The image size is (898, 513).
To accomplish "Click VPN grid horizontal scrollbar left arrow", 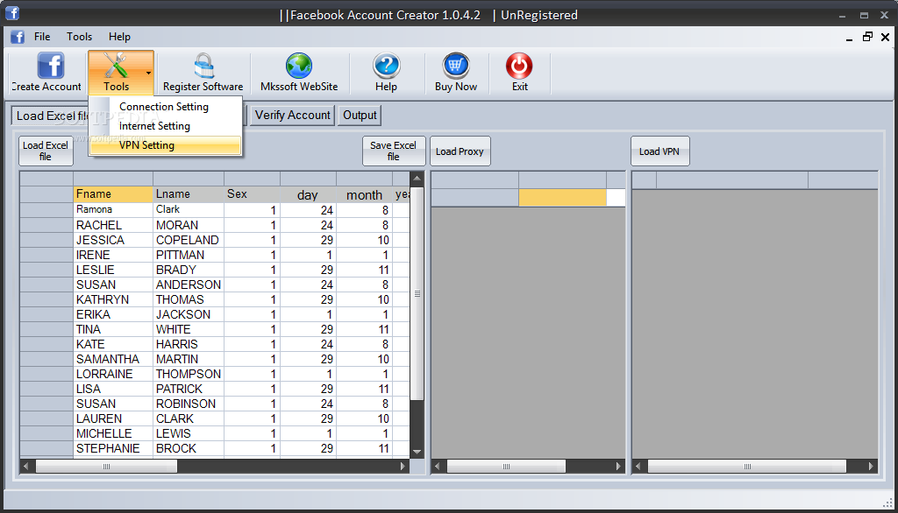I will tap(638, 466).
